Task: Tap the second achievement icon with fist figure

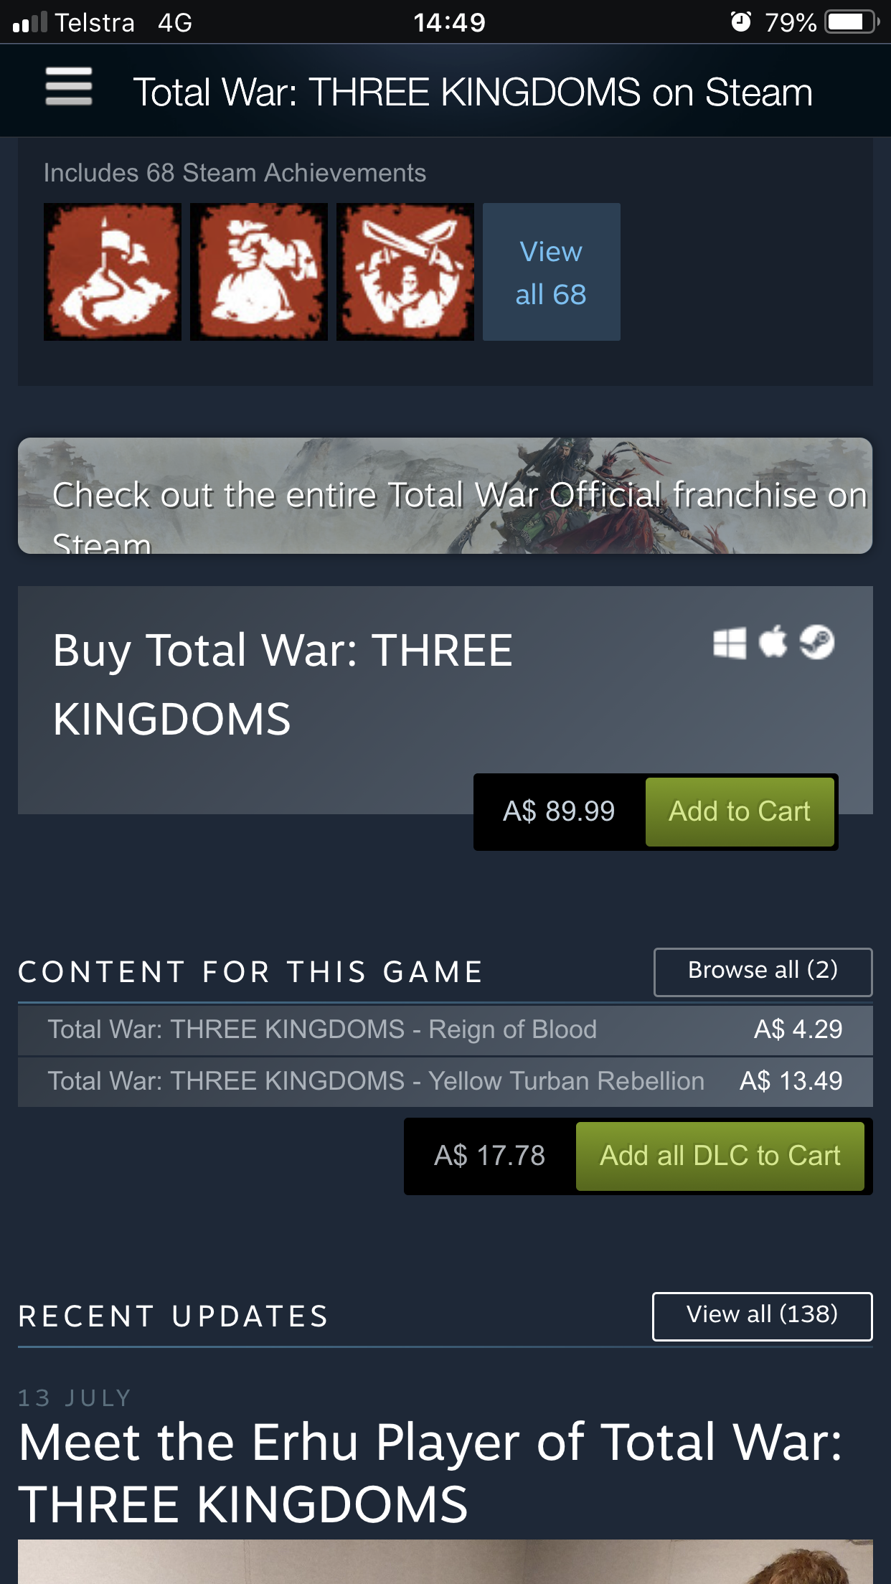Action: [x=259, y=272]
